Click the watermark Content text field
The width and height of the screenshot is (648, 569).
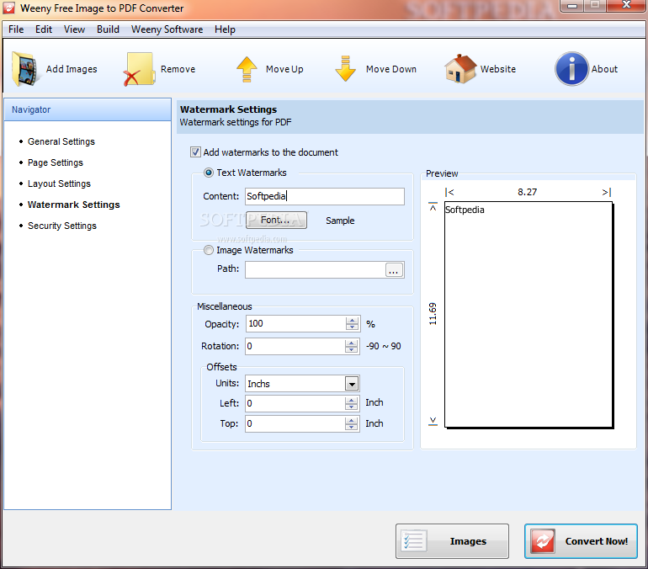324,196
